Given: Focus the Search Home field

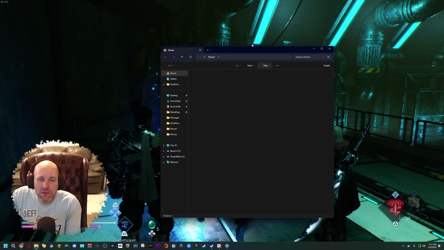Looking at the screenshot, I should pyautogui.click(x=312, y=57).
